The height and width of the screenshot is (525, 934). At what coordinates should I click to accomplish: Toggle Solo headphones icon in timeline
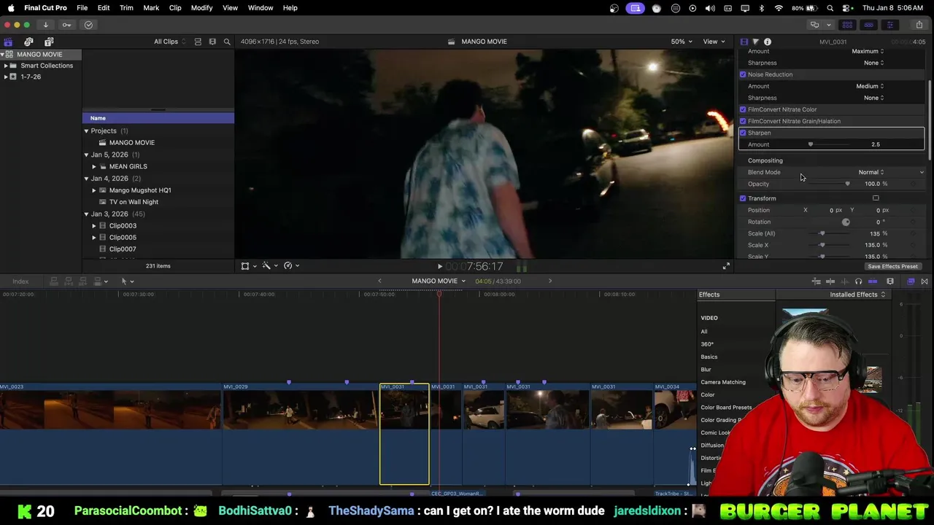point(858,281)
